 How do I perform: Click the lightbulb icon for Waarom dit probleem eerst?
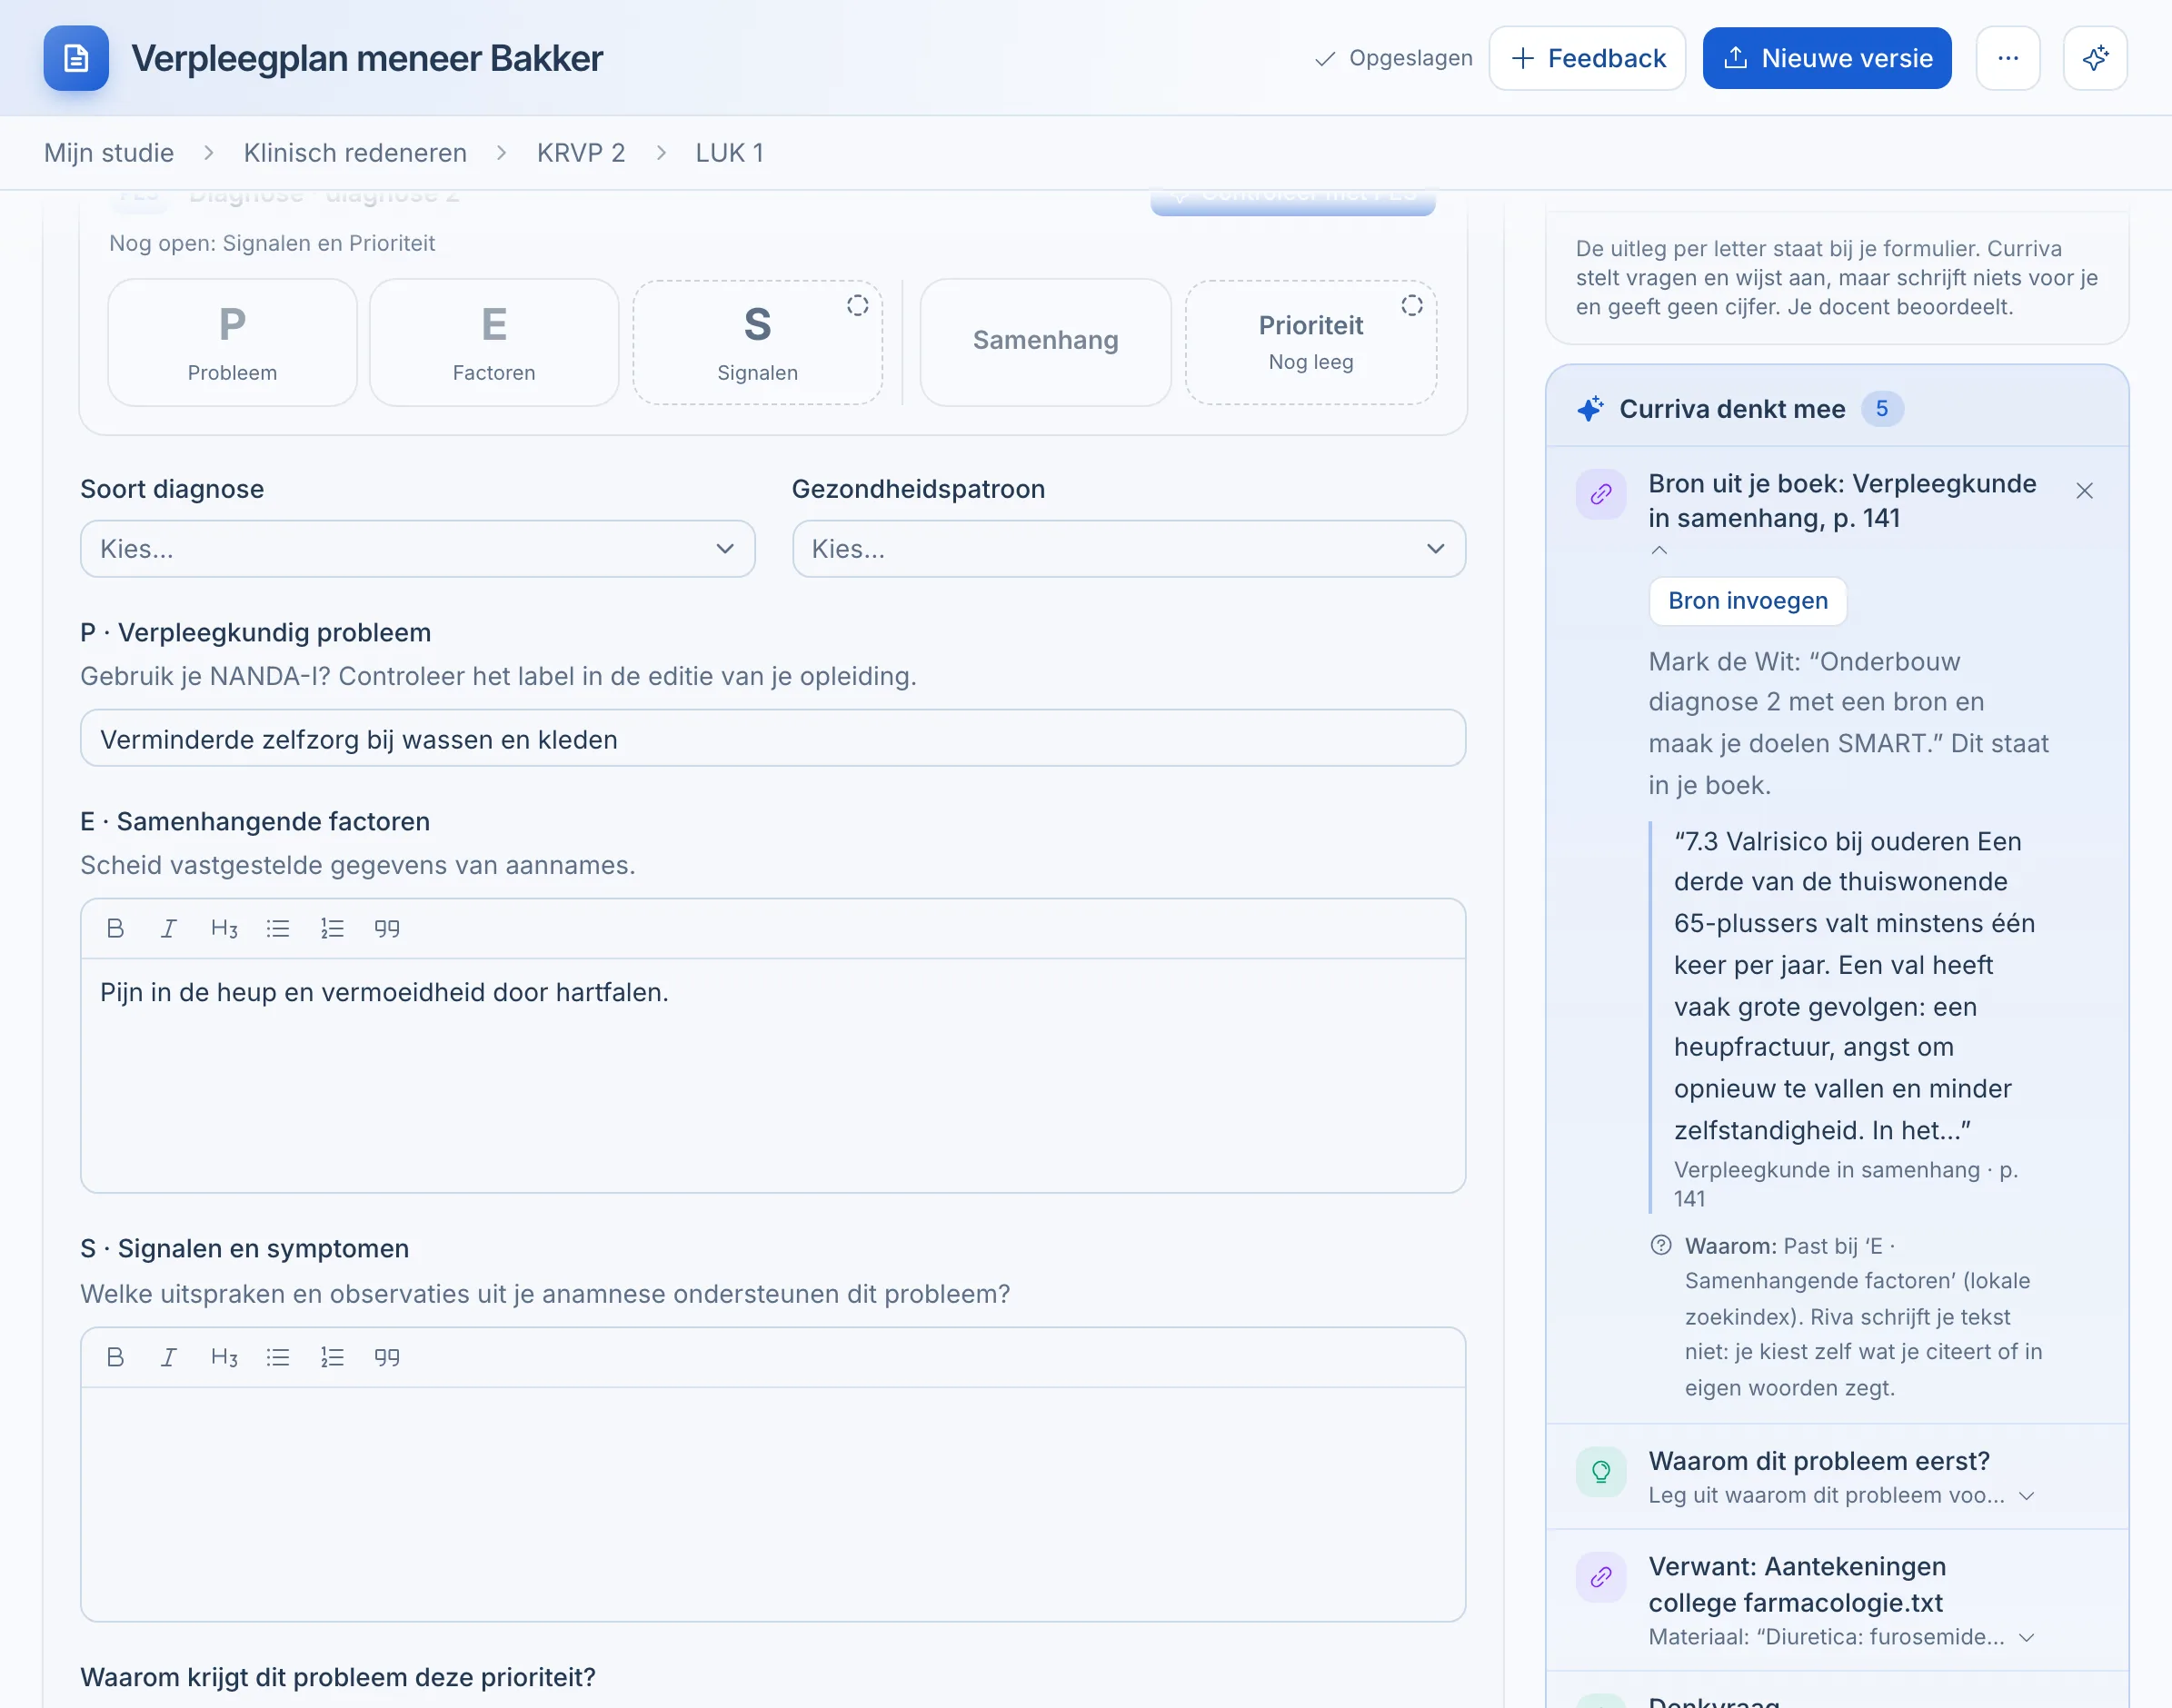(x=1600, y=1472)
